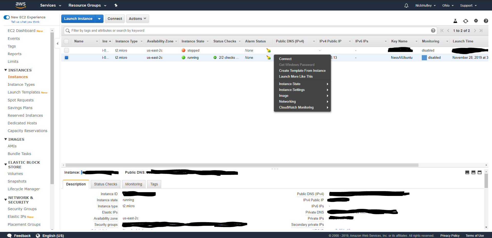
Task: Open the Networking submenu
Action: click(302, 101)
